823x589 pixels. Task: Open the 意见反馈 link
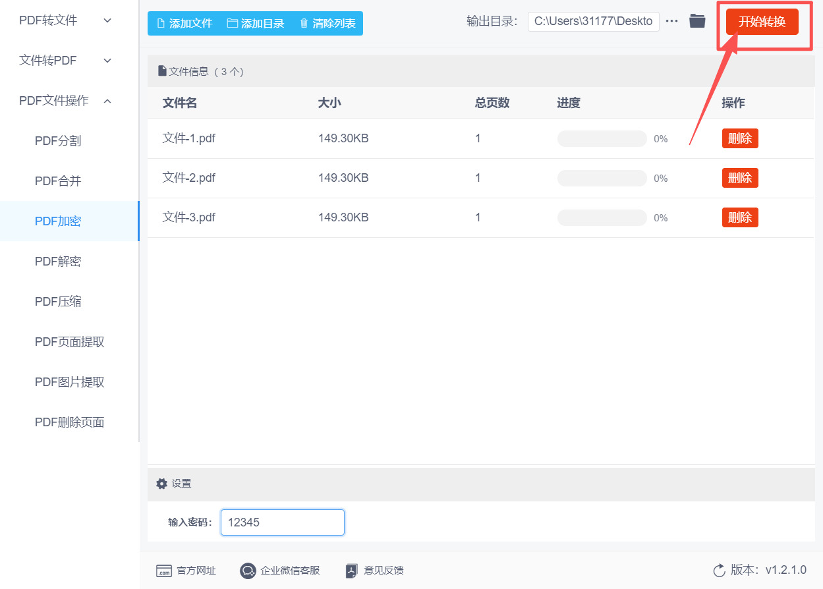coord(374,571)
